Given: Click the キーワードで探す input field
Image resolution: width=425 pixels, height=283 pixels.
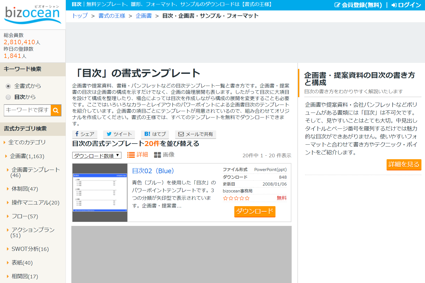Looking at the screenshot, I should [x=27, y=110].
